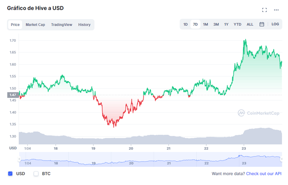Uncheck the USD checkbox
This screenshot has height=185, width=288.
(10, 173)
